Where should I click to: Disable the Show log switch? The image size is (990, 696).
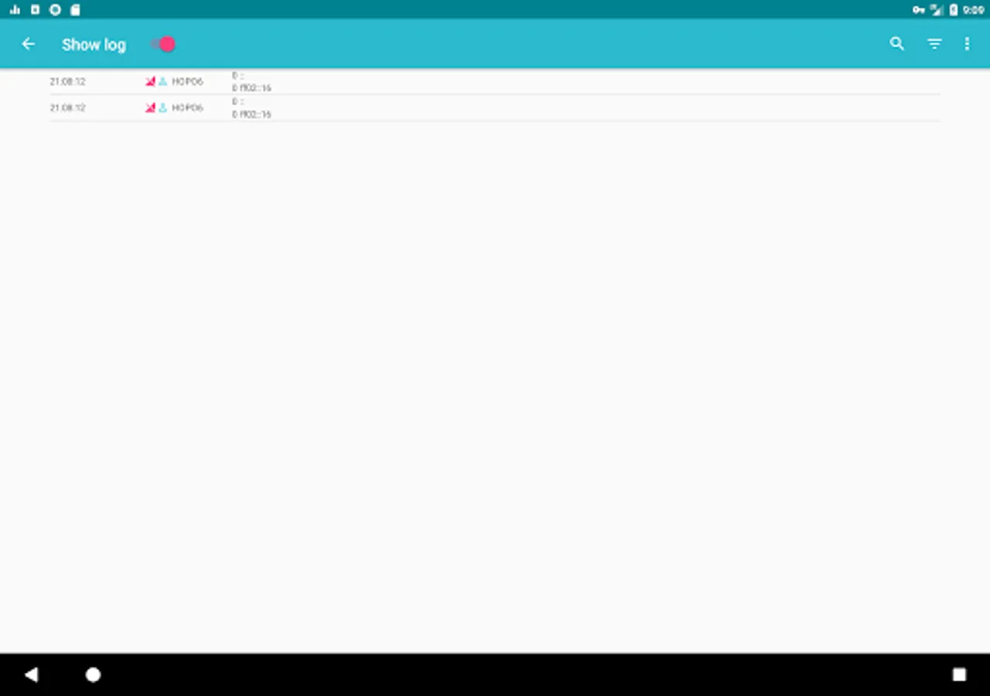click(x=163, y=44)
